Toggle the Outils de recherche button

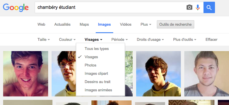point(175,25)
